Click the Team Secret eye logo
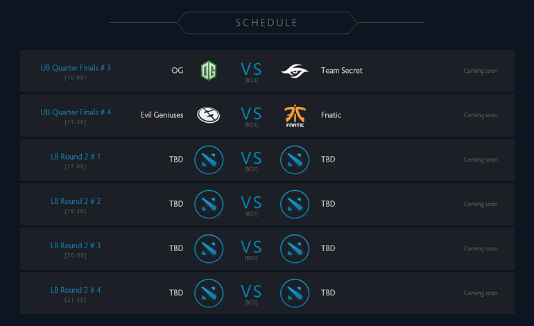The image size is (534, 326). pyautogui.click(x=295, y=71)
